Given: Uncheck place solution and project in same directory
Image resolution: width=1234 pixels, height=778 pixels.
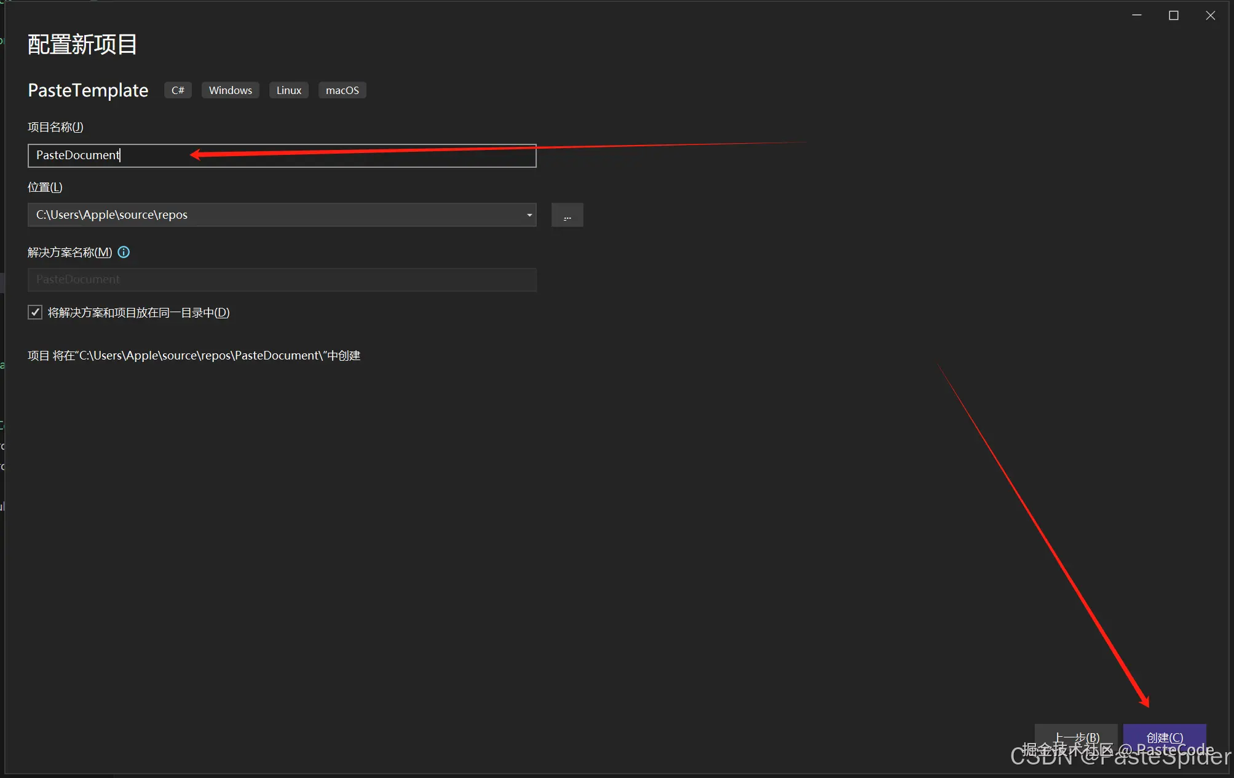Looking at the screenshot, I should click(x=35, y=312).
